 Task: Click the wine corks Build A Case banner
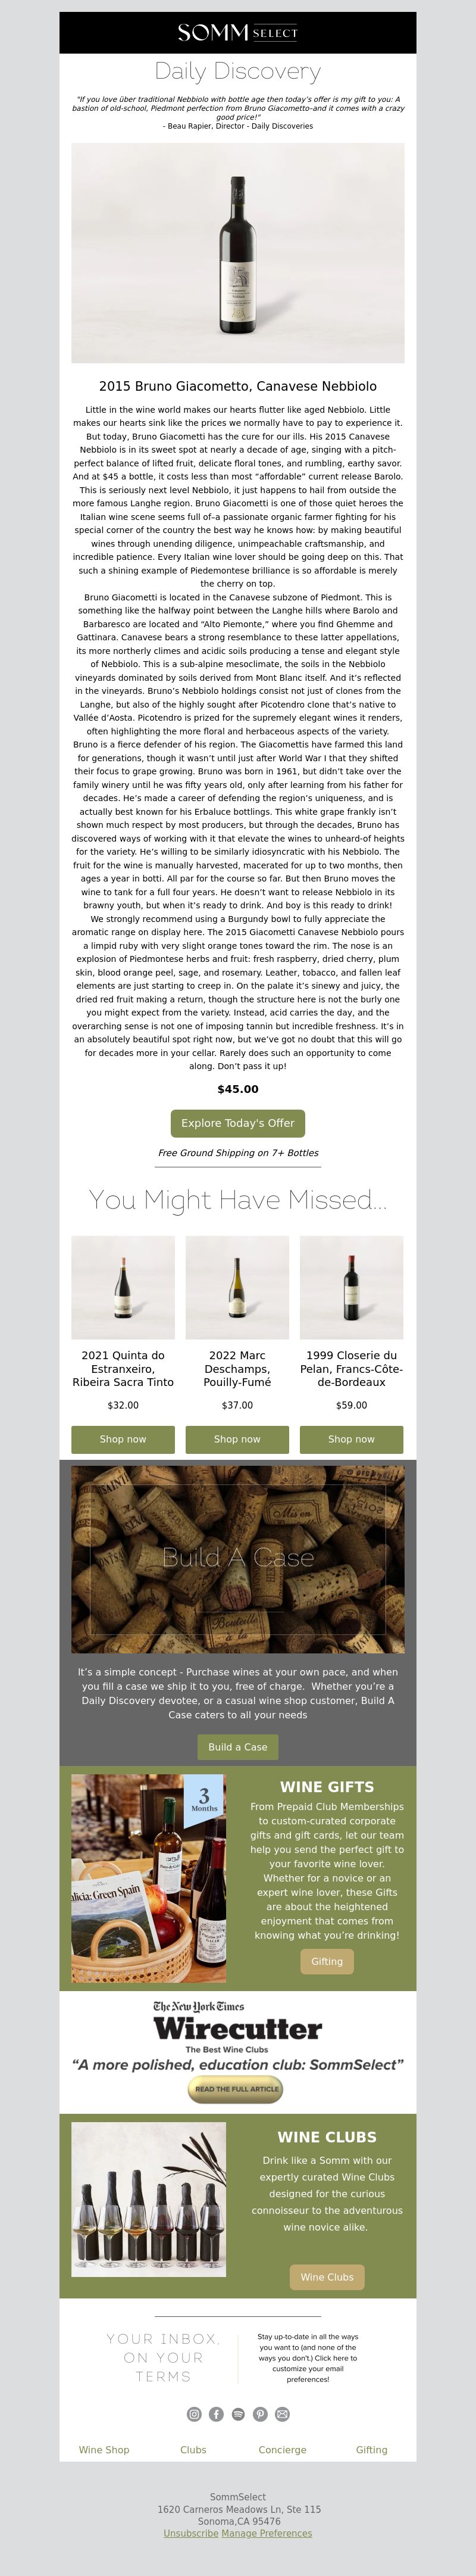[238, 1559]
